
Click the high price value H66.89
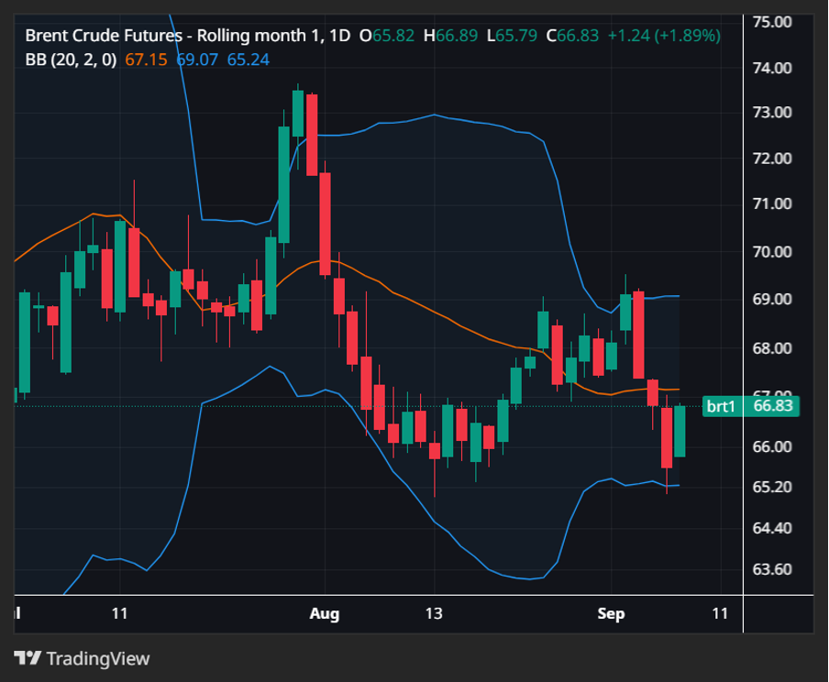point(456,36)
